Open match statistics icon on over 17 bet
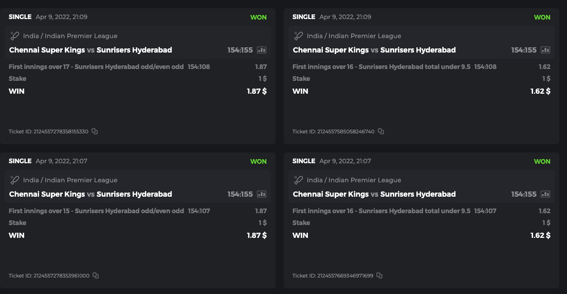Screen dimensions: 567x294 (x=262, y=50)
